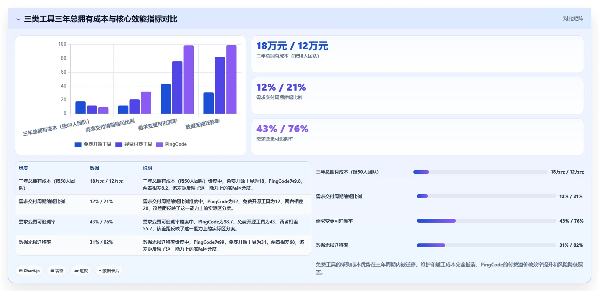Click the 数据卡片 tag chip
Screen dimensions: 599x291
coord(109,271)
